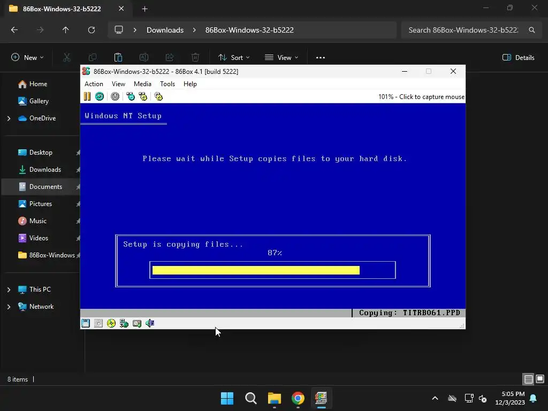Open the Media menu in 86Box

click(x=142, y=84)
